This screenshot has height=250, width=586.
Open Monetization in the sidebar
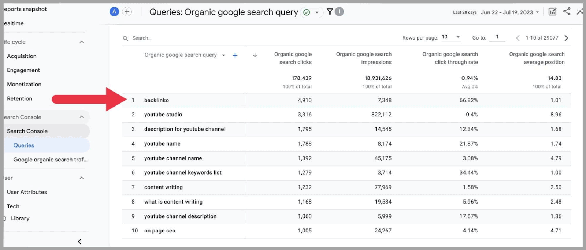point(24,85)
